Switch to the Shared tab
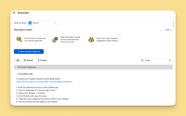This screenshot has width=186, height=116. (x=28, y=60)
